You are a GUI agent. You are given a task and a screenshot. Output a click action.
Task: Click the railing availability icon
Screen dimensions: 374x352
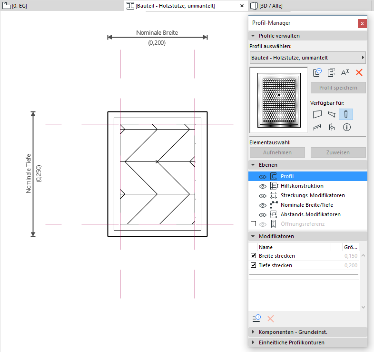[x=317, y=128]
